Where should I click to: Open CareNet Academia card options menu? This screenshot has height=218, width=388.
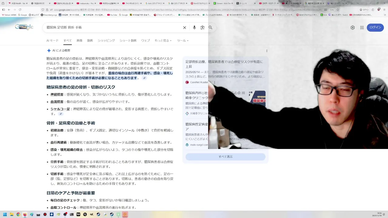(214, 82)
